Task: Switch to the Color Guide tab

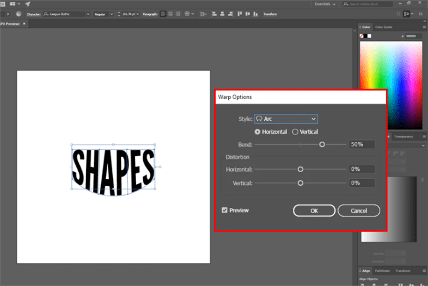Action: (x=383, y=27)
